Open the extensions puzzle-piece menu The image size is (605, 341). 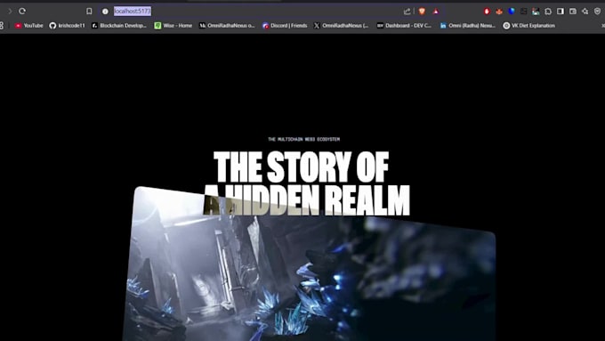point(548,12)
